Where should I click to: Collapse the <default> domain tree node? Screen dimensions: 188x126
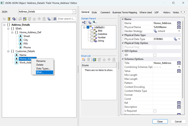pos(84,28)
